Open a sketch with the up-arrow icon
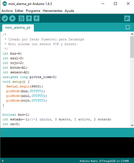Image resolution: width=134 pixels, height=163 pixels. (x=29, y=18)
